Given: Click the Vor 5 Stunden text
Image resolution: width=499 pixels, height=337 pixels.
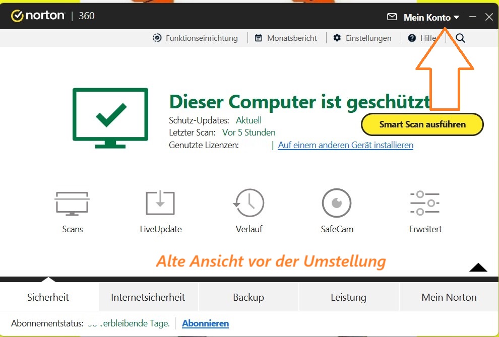Looking at the screenshot, I should pos(248,132).
